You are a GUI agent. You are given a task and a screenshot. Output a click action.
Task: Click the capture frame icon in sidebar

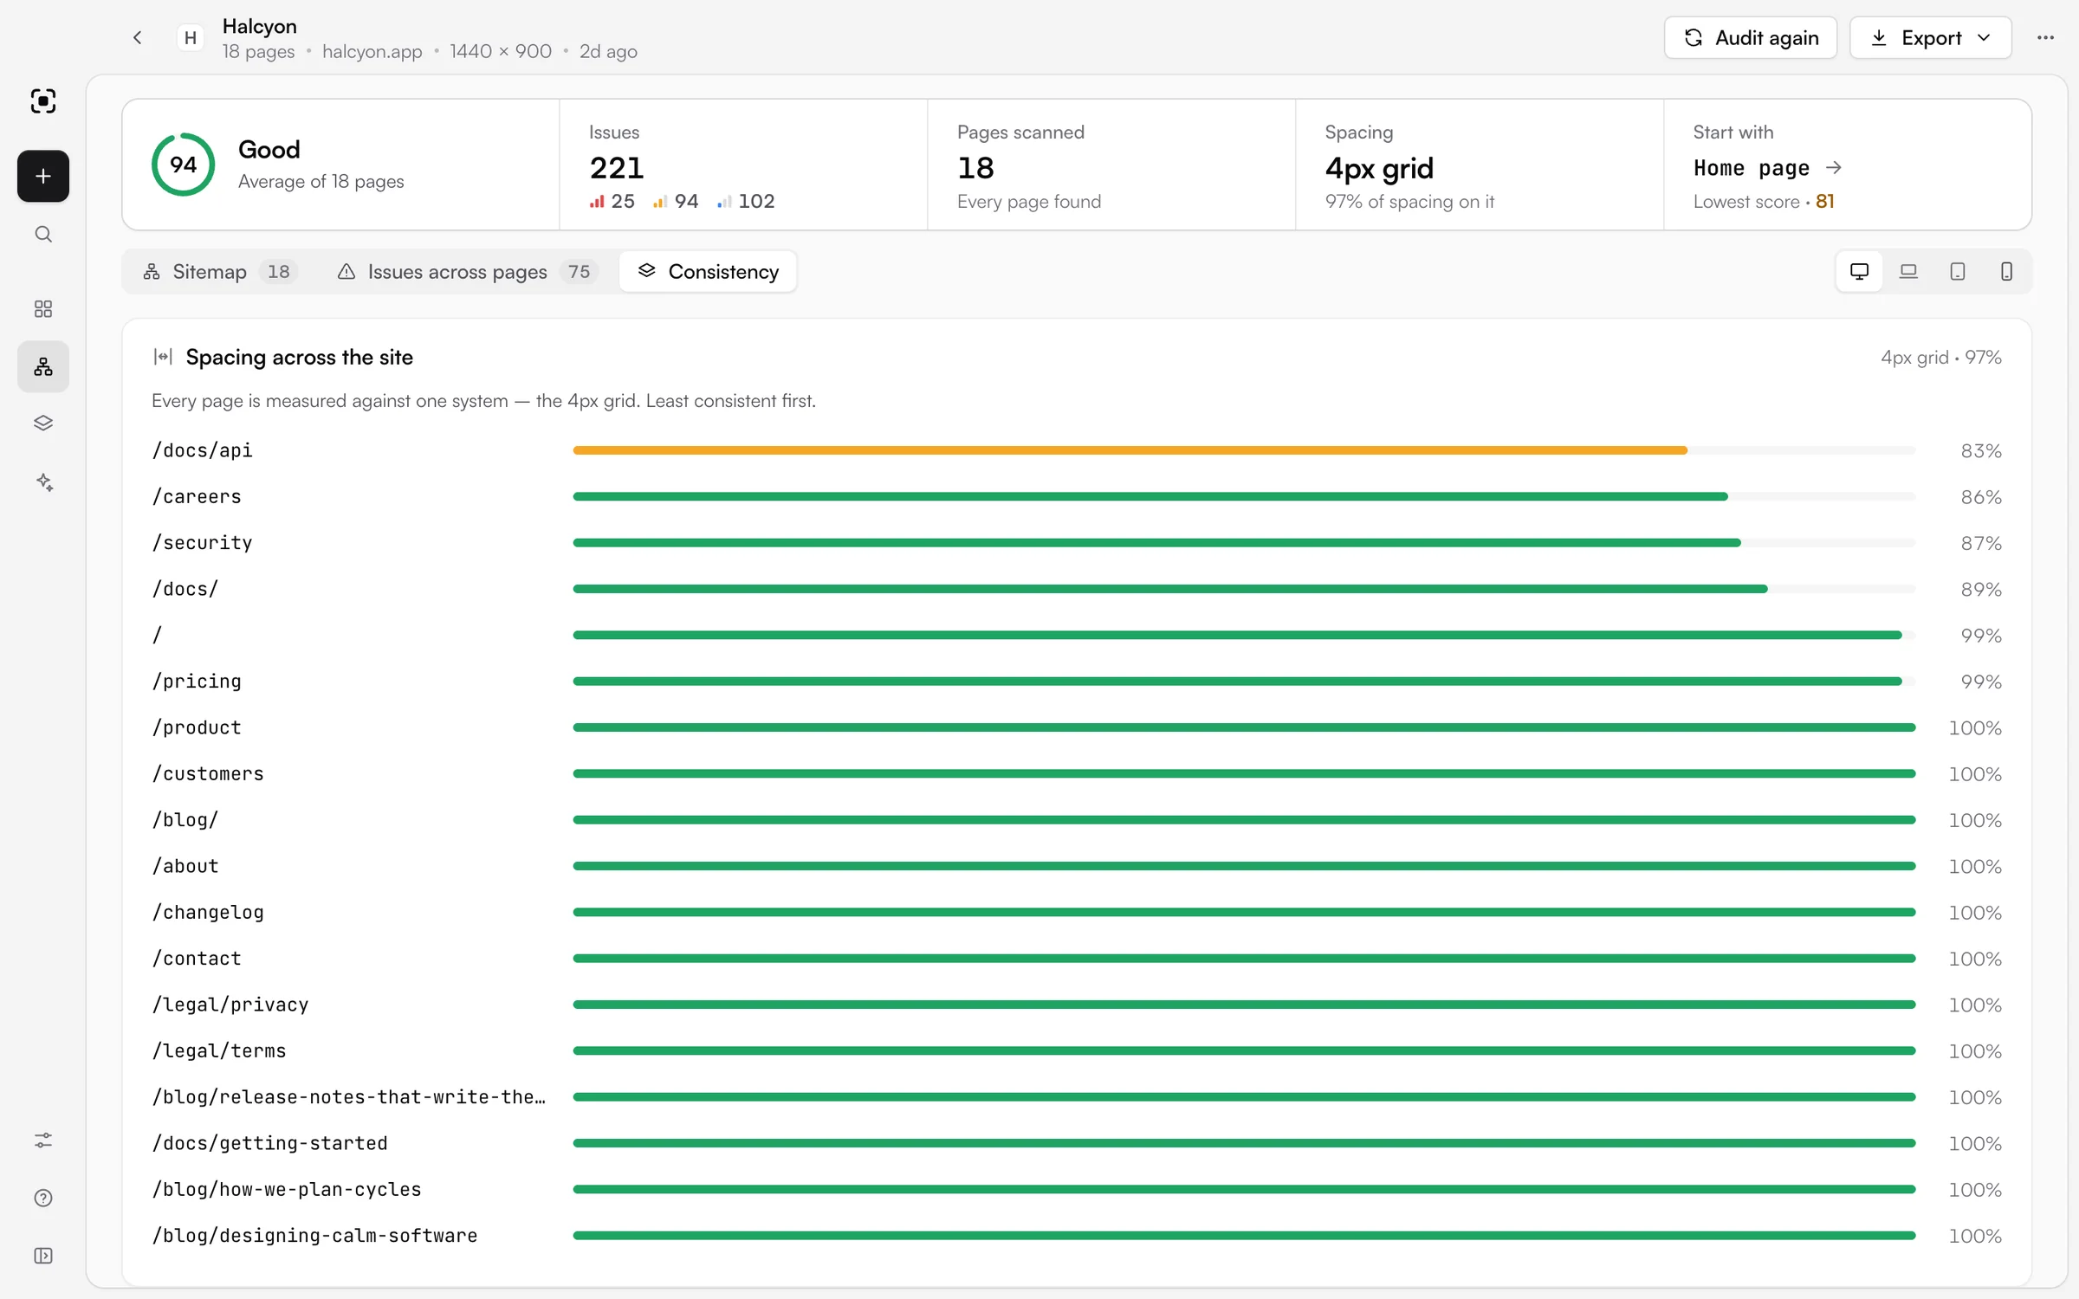click(x=43, y=101)
